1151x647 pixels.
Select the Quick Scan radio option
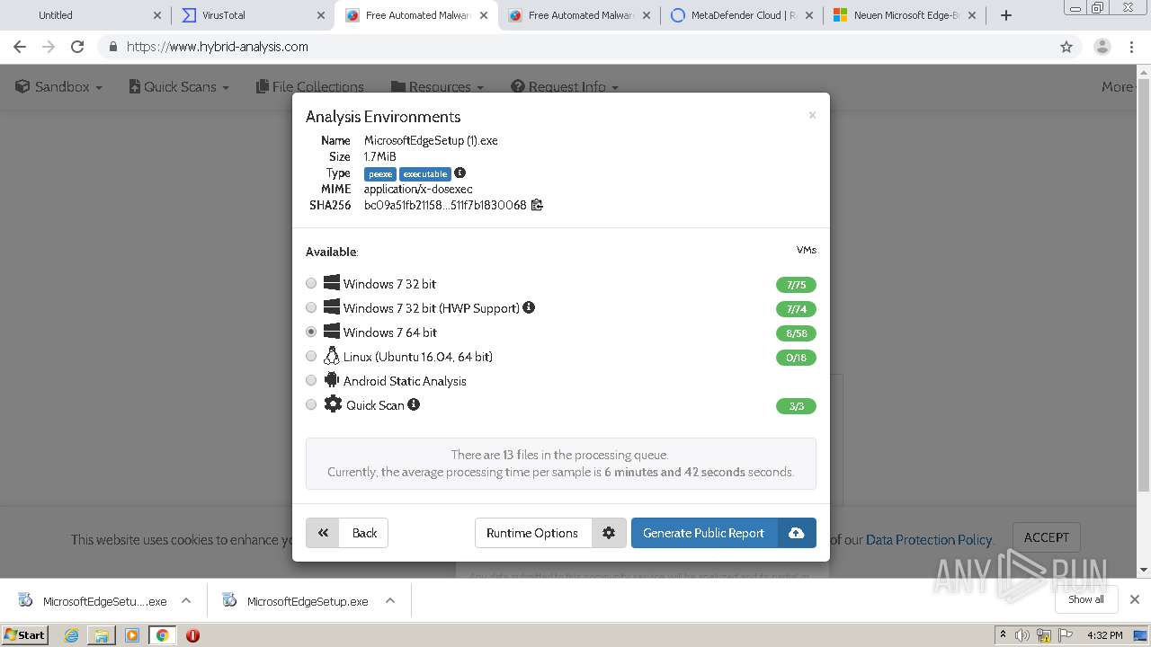pos(311,404)
